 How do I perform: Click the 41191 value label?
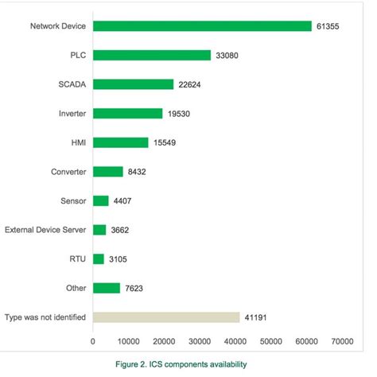pyautogui.click(x=255, y=317)
